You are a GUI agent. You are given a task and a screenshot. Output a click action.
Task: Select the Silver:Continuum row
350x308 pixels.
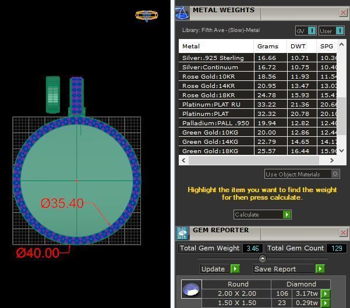tap(258, 67)
